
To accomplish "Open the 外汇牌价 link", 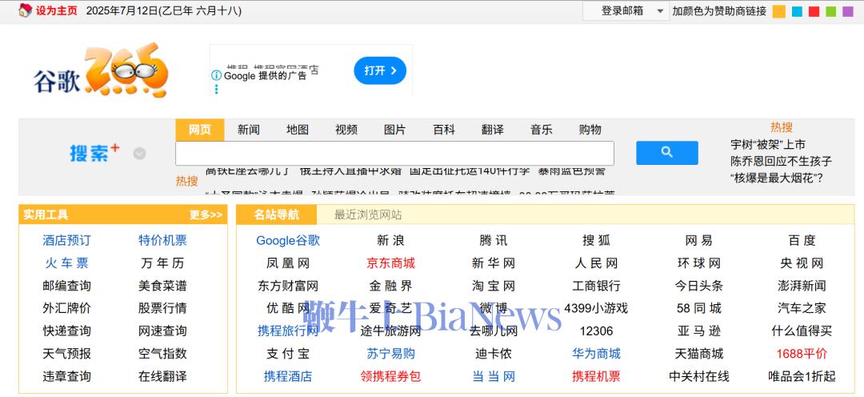I will pos(66,308).
